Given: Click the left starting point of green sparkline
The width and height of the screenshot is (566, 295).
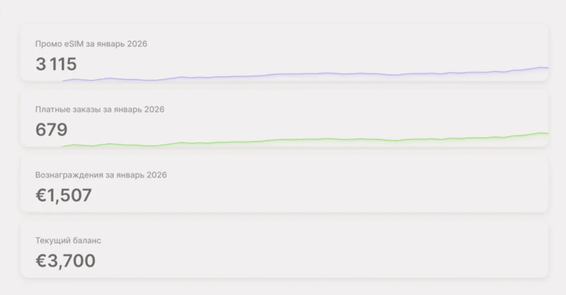Looking at the screenshot, I should coord(66,146).
